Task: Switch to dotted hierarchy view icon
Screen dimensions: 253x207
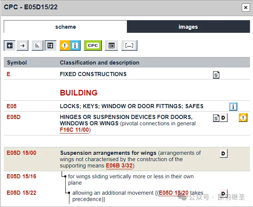Action: [x=37, y=46]
